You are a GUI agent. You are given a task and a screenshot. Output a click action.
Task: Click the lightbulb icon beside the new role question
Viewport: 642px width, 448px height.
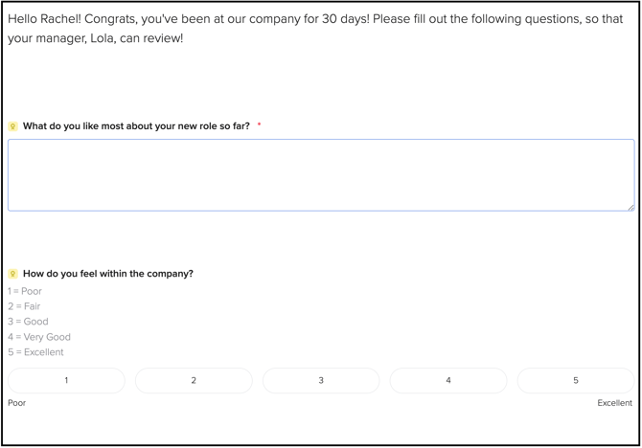tap(12, 126)
